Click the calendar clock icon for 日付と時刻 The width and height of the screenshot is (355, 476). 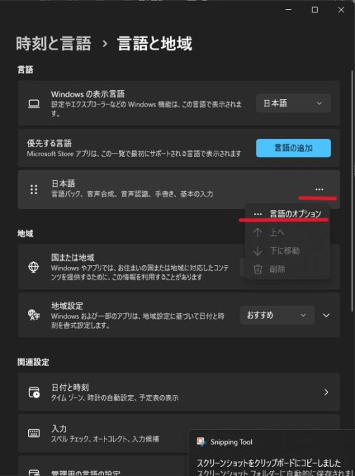click(34, 392)
